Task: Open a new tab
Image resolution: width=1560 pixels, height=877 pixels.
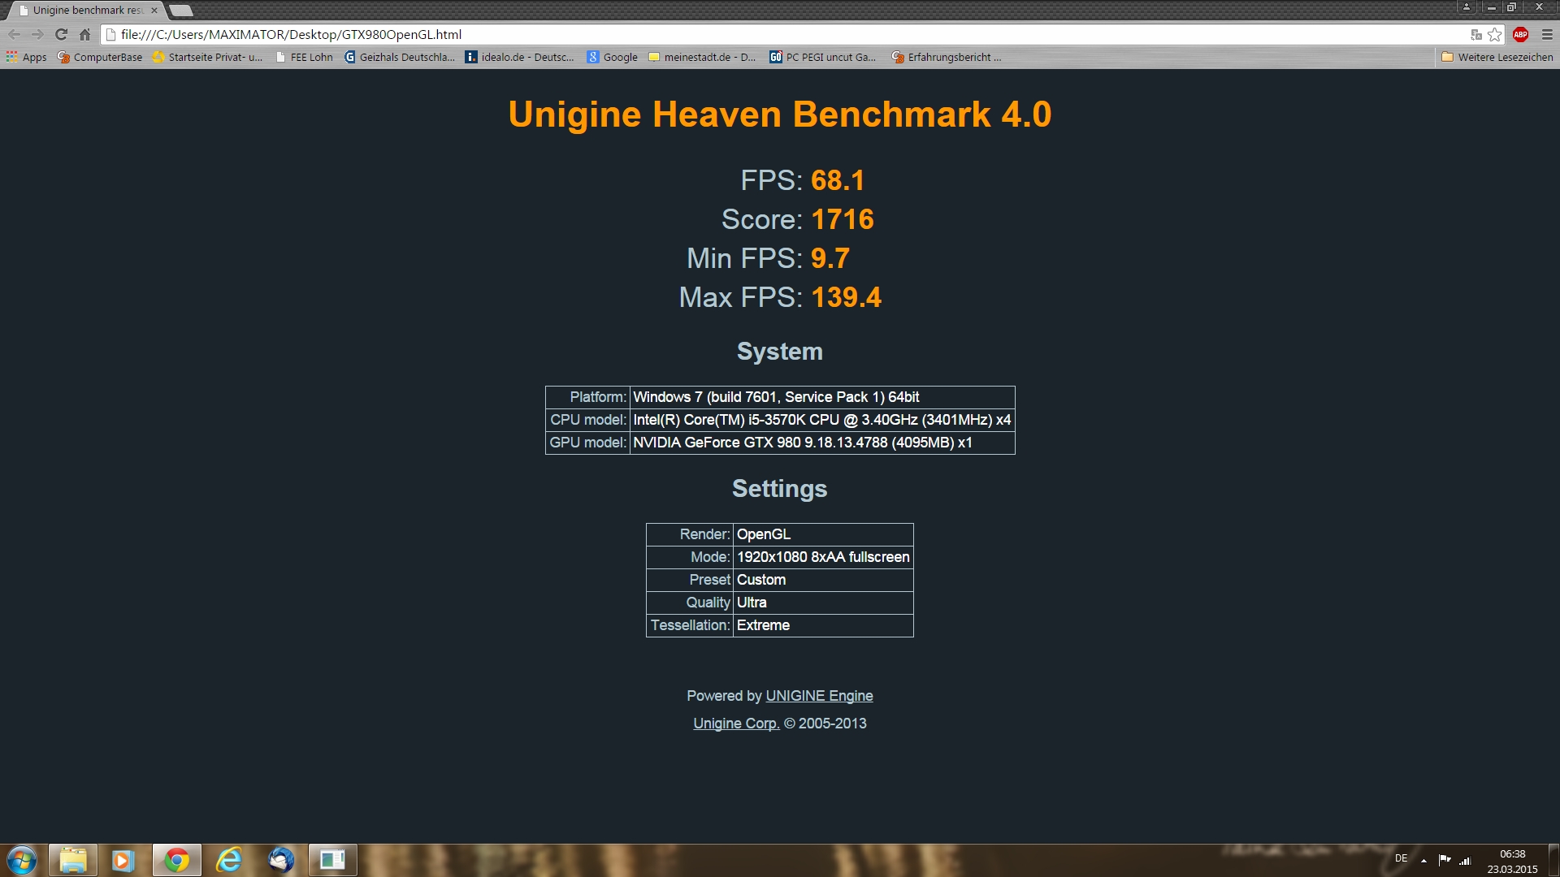Action: [181, 11]
